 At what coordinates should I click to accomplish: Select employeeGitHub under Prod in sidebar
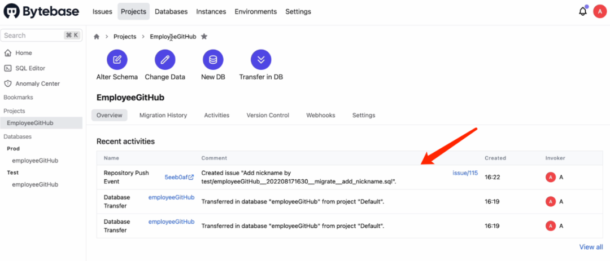tap(35, 161)
